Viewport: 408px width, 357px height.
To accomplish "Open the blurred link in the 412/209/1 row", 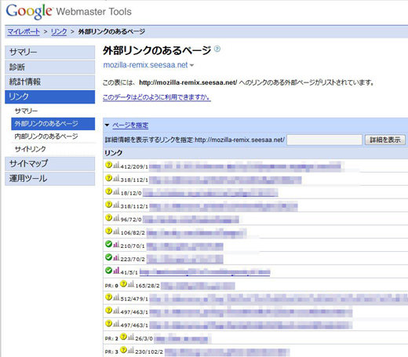I will tap(245, 166).
